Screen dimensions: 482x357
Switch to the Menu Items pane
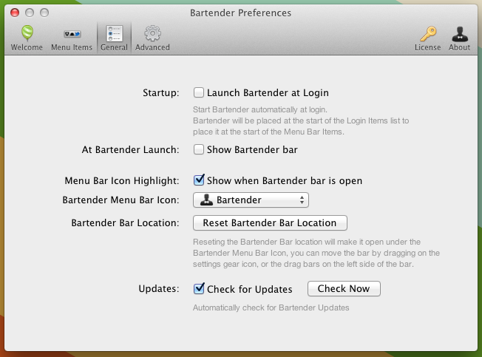[x=72, y=38]
